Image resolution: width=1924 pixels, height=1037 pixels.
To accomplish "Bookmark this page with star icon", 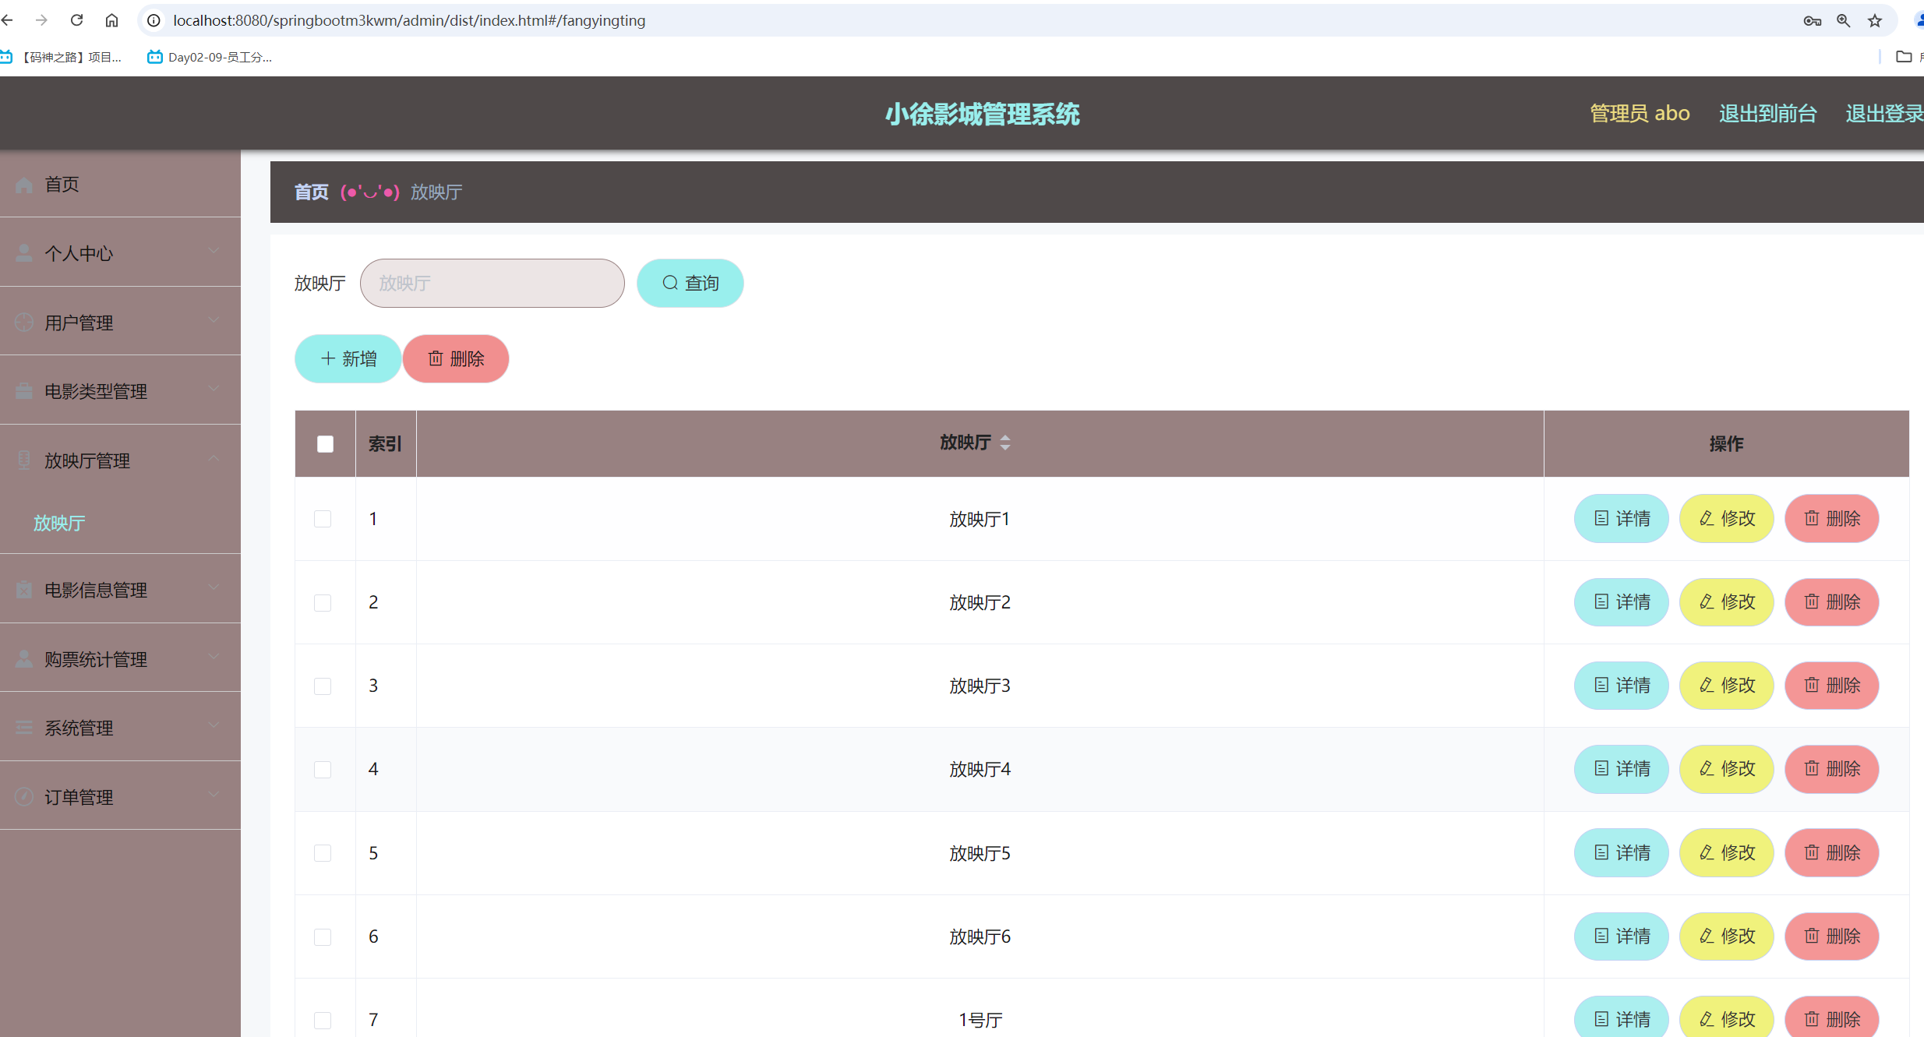I will coord(1875,20).
